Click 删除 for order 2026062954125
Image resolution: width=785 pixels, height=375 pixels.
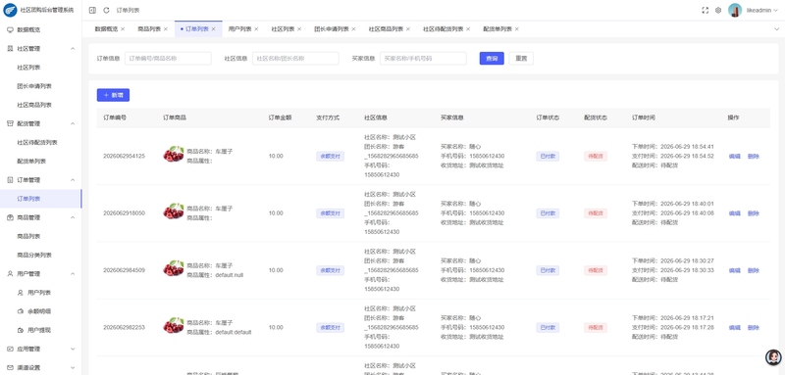click(754, 157)
